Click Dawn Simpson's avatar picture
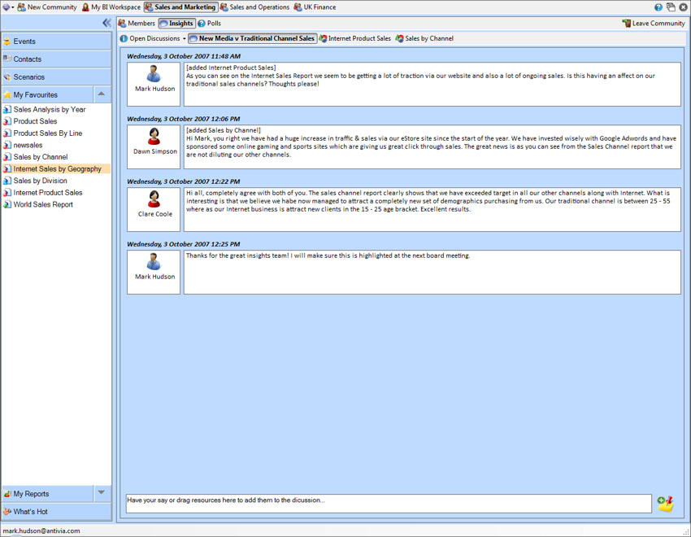691x537 pixels. pos(154,137)
